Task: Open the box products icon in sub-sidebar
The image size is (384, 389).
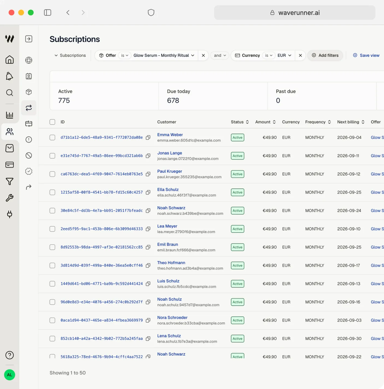Action: click(x=29, y=92)
